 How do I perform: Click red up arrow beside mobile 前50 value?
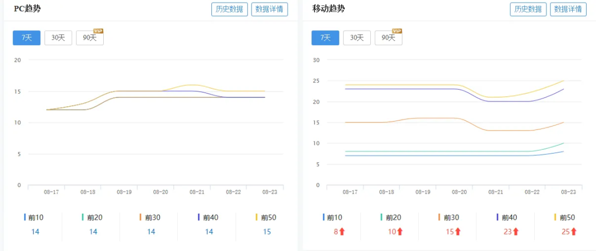pyautogui.click(x=573, y=232)
